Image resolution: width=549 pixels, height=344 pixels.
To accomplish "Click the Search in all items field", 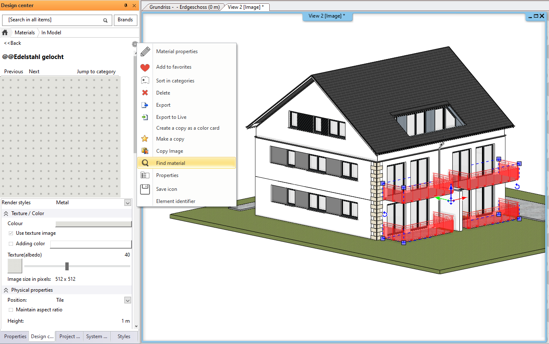I will [x=54, y=20].
